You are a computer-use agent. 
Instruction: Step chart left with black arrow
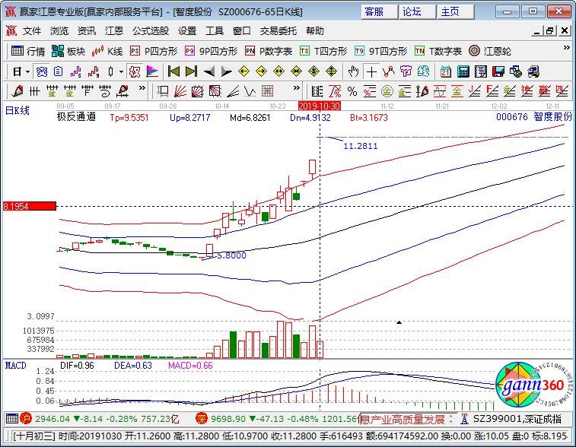[209, 71]
